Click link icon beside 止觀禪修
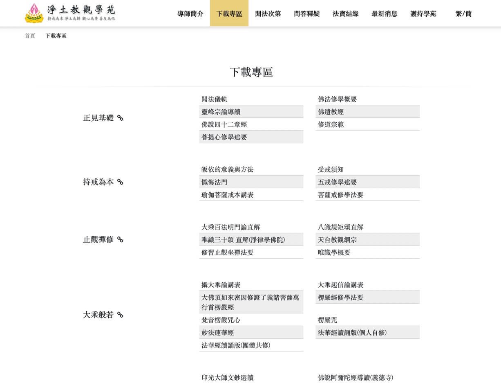 click(120, 240)
